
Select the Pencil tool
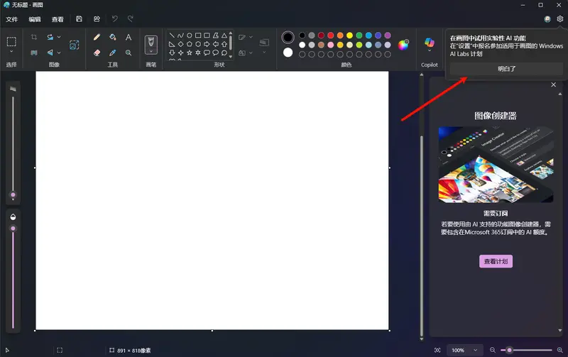click(97, 37)
